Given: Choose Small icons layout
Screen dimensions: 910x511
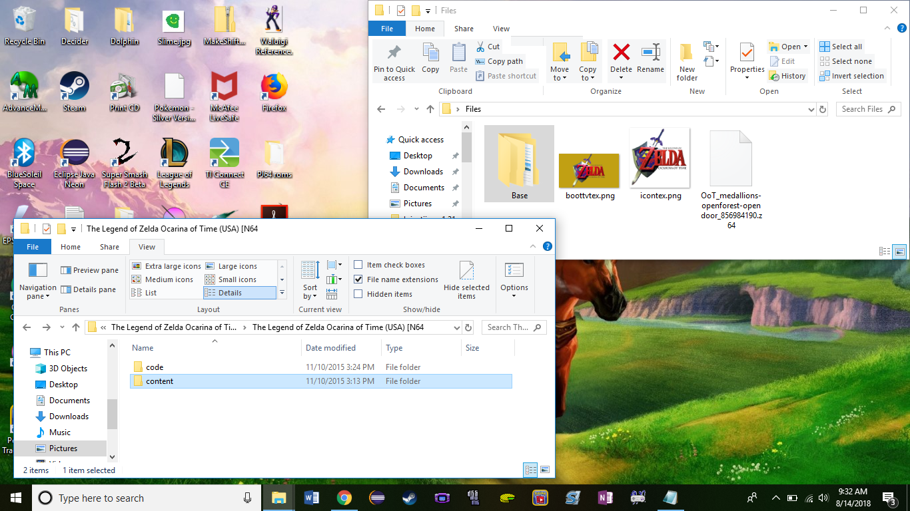Looking at the screenshot, I should click(239, 279).
